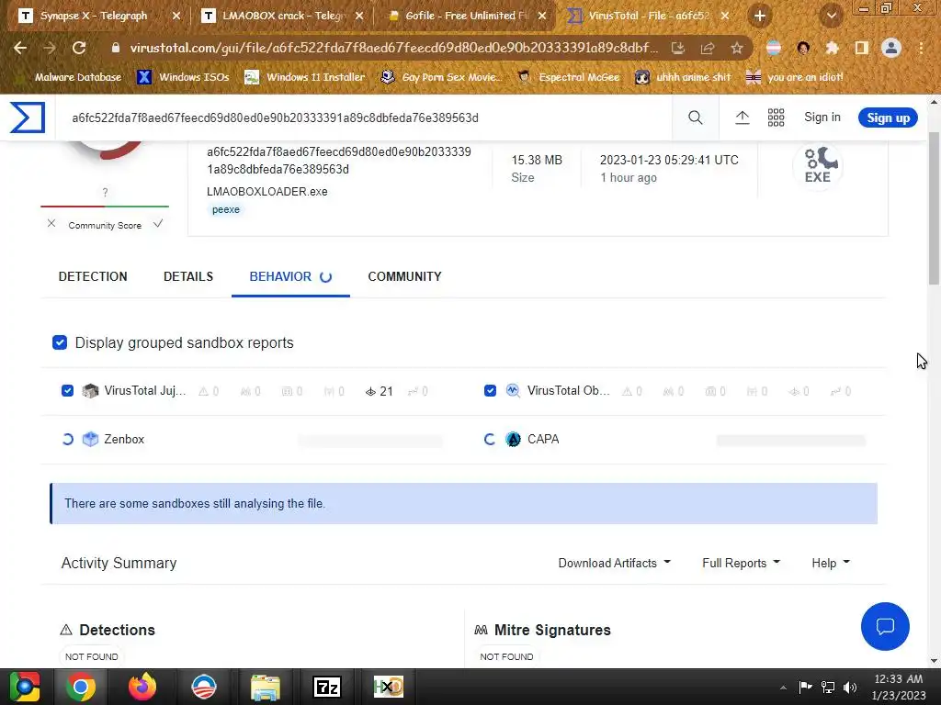The image size is (941, 705).
Task: Open the Malware Database bookmark
Action: pyautogui.click(x=69, y=77)
